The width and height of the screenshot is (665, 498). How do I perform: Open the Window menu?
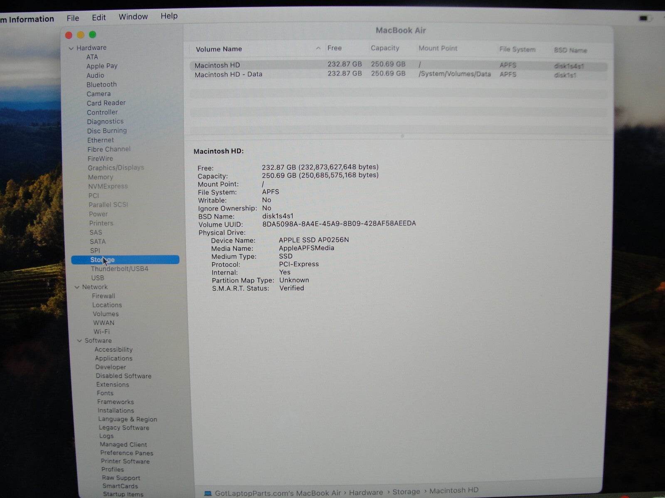click(133, 17)
